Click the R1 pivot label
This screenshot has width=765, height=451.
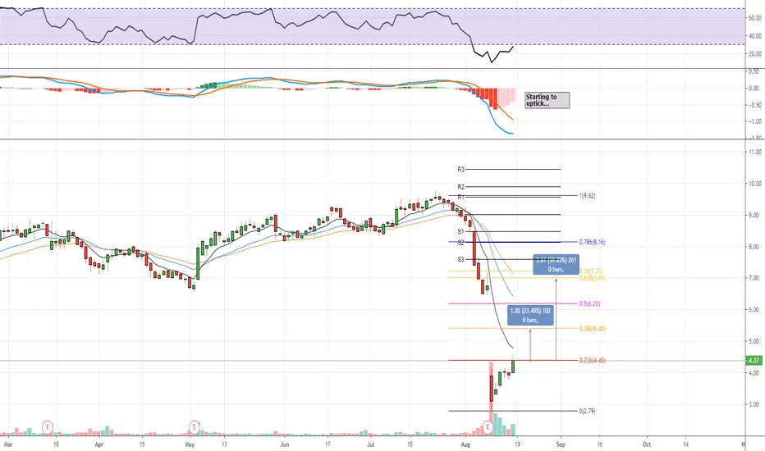click(461, 197)
